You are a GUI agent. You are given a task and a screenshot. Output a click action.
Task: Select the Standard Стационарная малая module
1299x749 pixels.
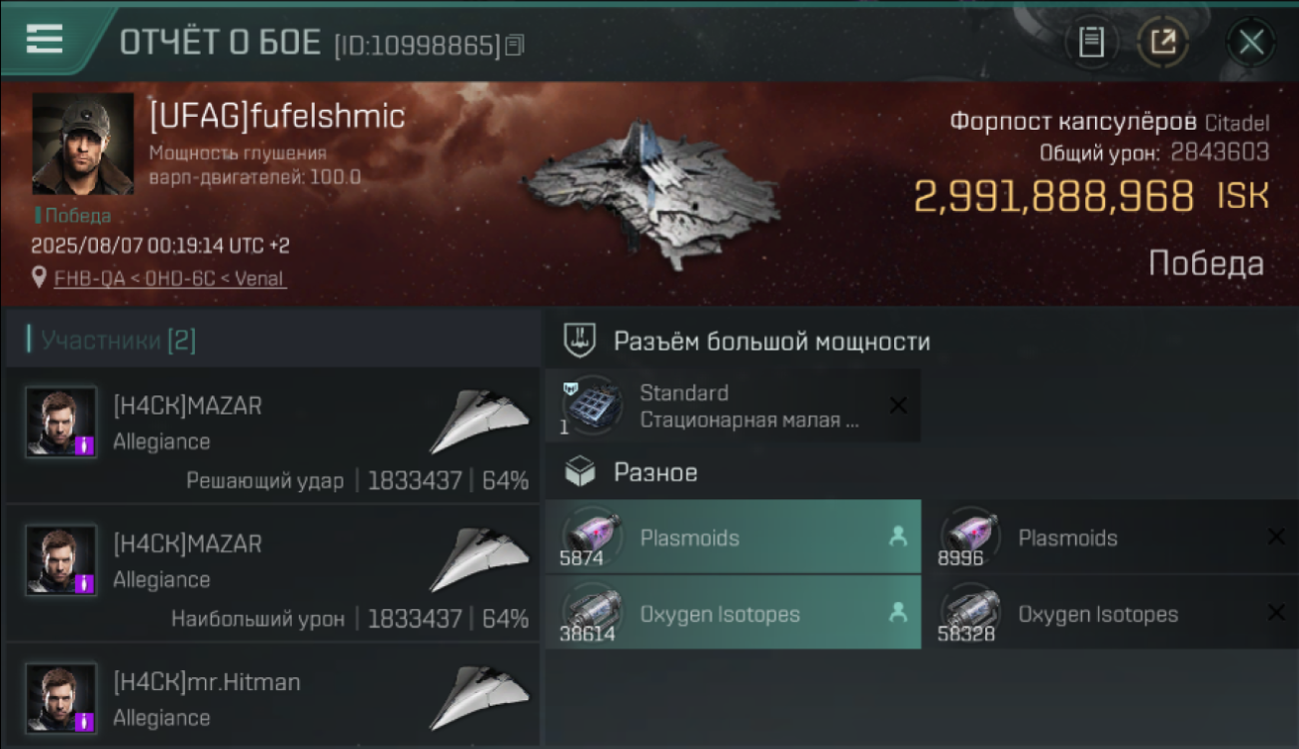pyautogui.click(x=733, y=405)
